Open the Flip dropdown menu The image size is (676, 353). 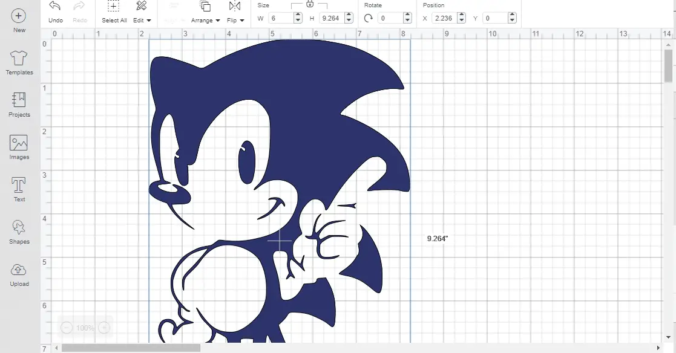(235, 12)
